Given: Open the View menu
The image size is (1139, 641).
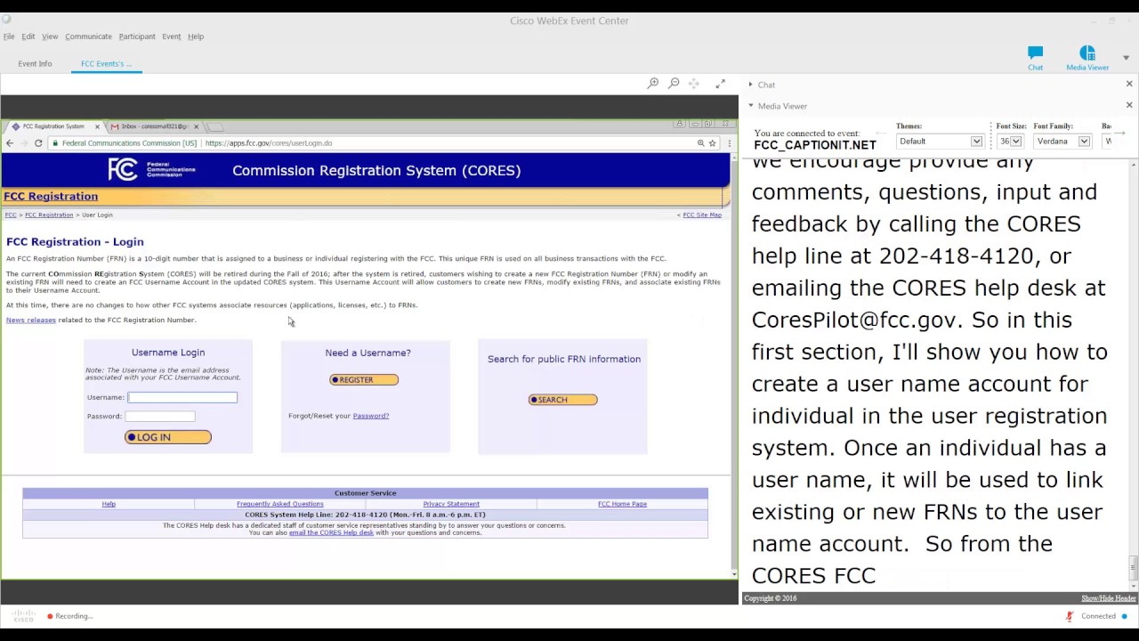Looking at the screenshot, I should pos(50,37).
